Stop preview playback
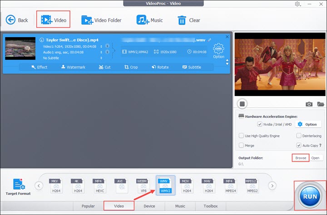 pos(242,104)
